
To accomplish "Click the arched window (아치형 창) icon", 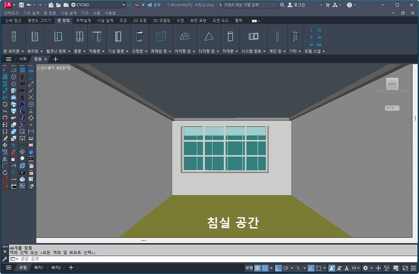I will point(185,37).
